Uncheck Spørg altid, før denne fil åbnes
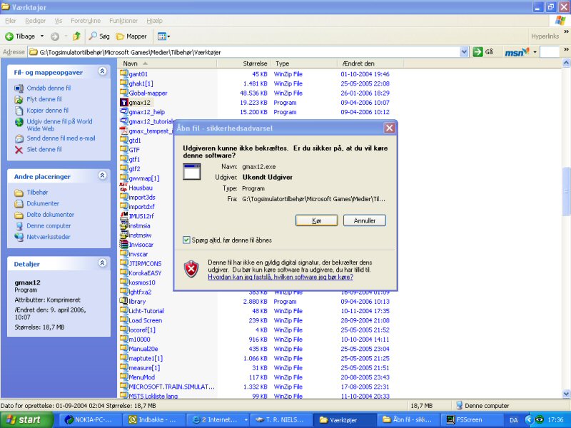Image resolution: width=571 pixels, height=428 pixels. click(186, 240)
